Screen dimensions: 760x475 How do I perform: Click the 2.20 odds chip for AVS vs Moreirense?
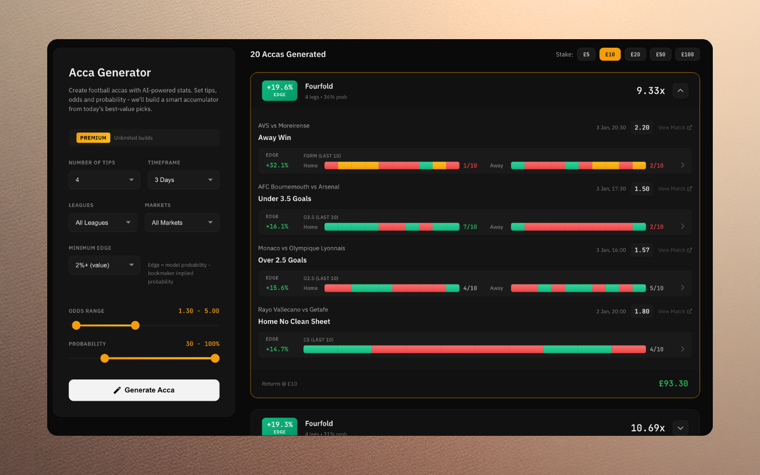[641, 127]
